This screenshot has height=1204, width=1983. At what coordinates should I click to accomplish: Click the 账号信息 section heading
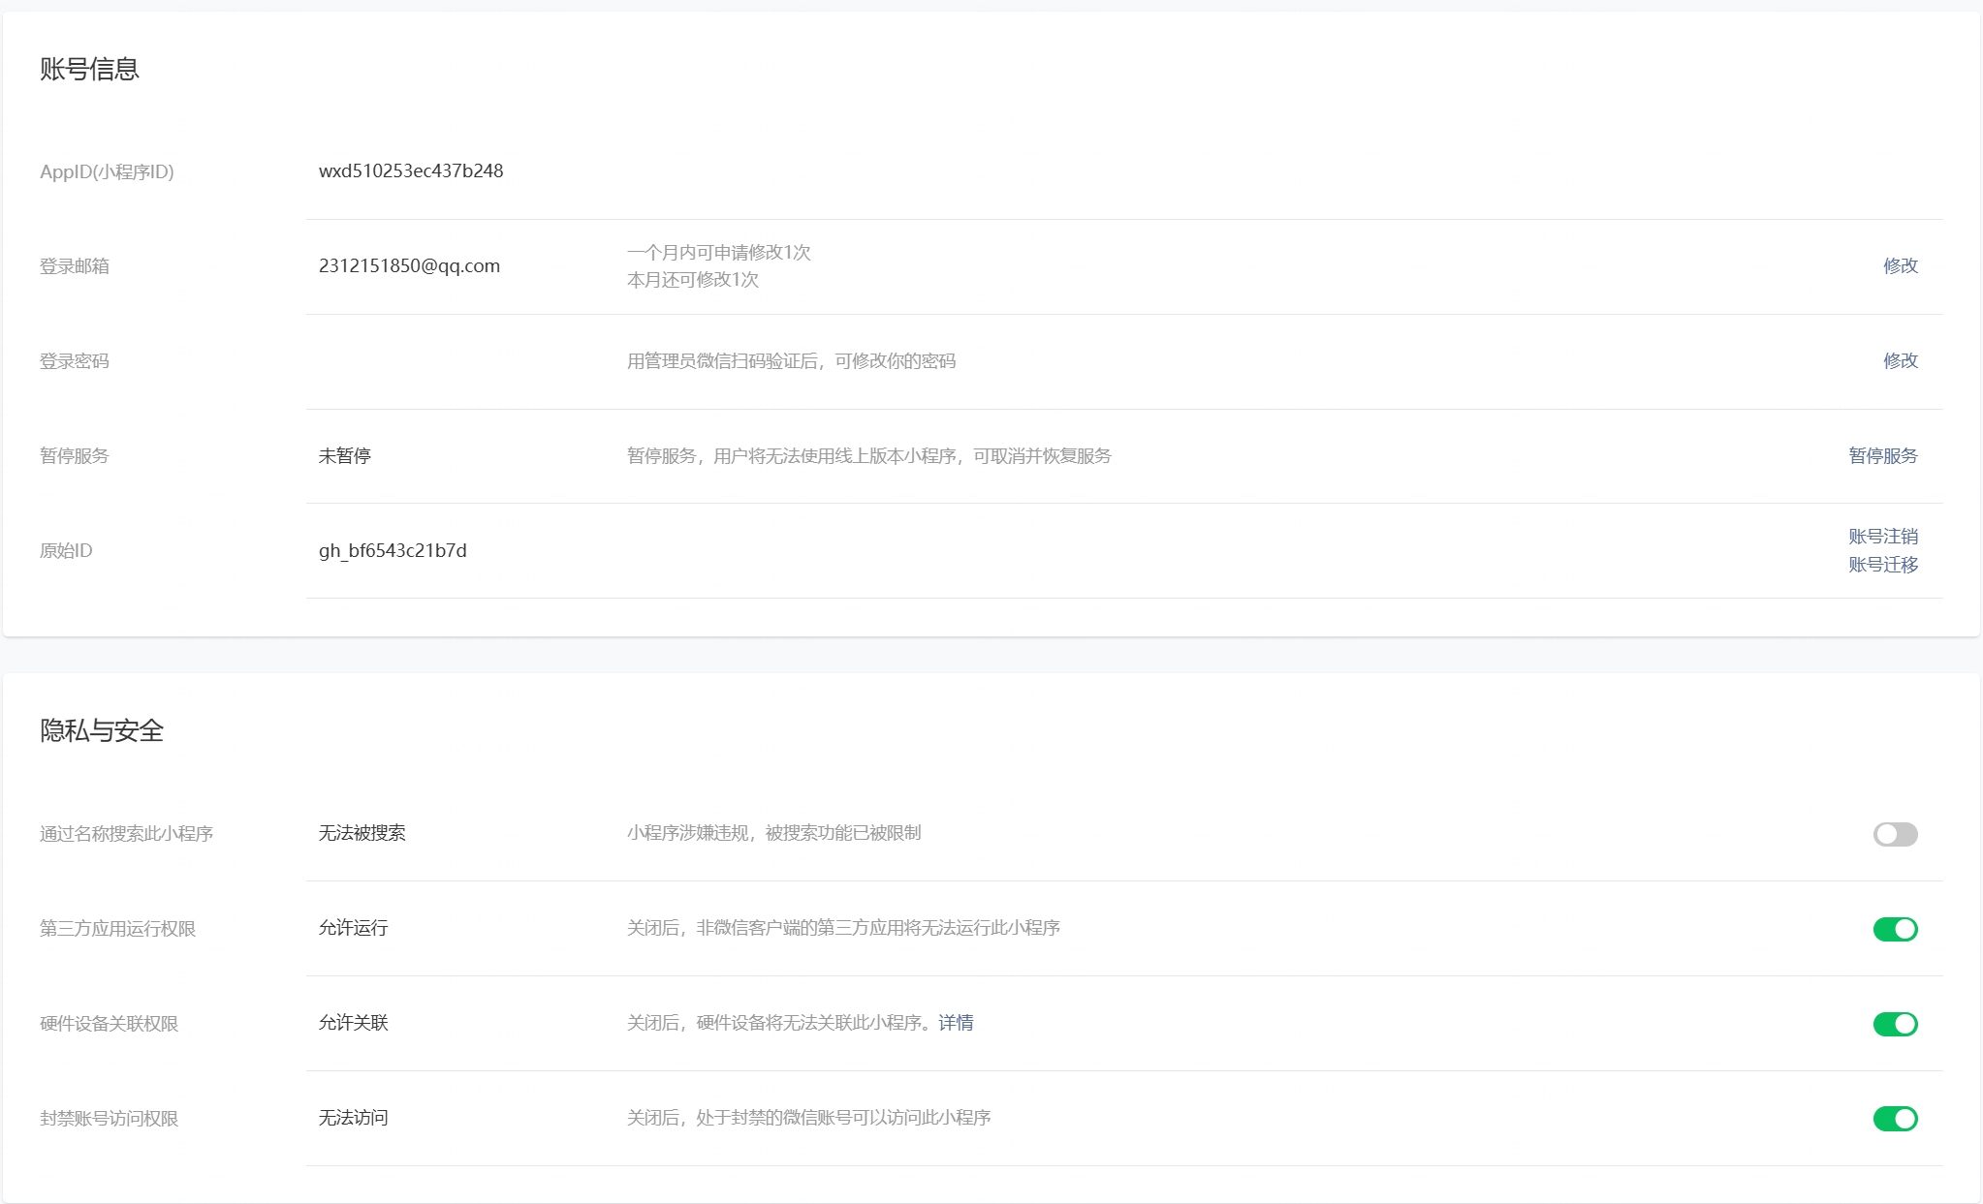pos(89,69)
